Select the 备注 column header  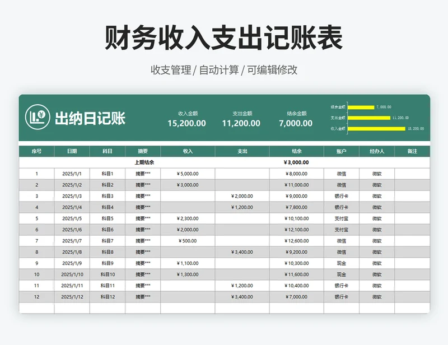[x=412, y=151]
